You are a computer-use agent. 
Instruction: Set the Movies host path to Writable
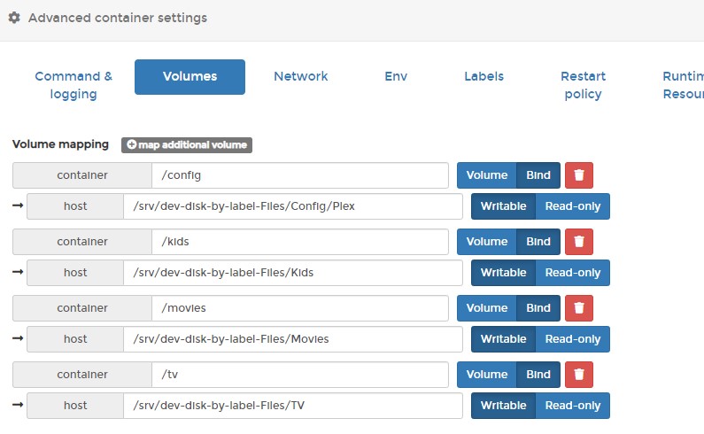(x=503, y=339)
